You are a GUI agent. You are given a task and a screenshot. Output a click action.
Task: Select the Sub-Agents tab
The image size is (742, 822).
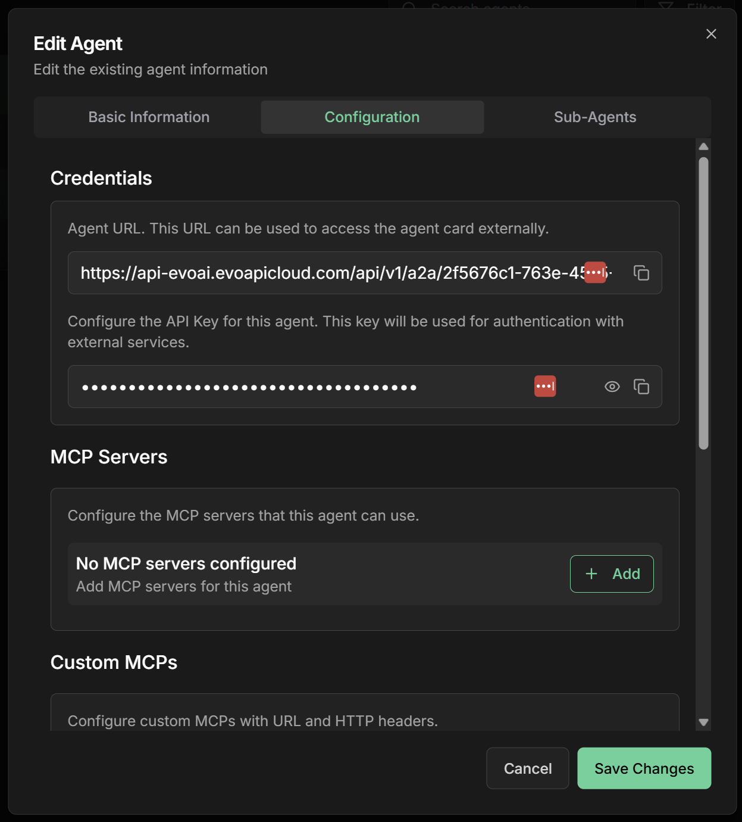click(594, 117)
